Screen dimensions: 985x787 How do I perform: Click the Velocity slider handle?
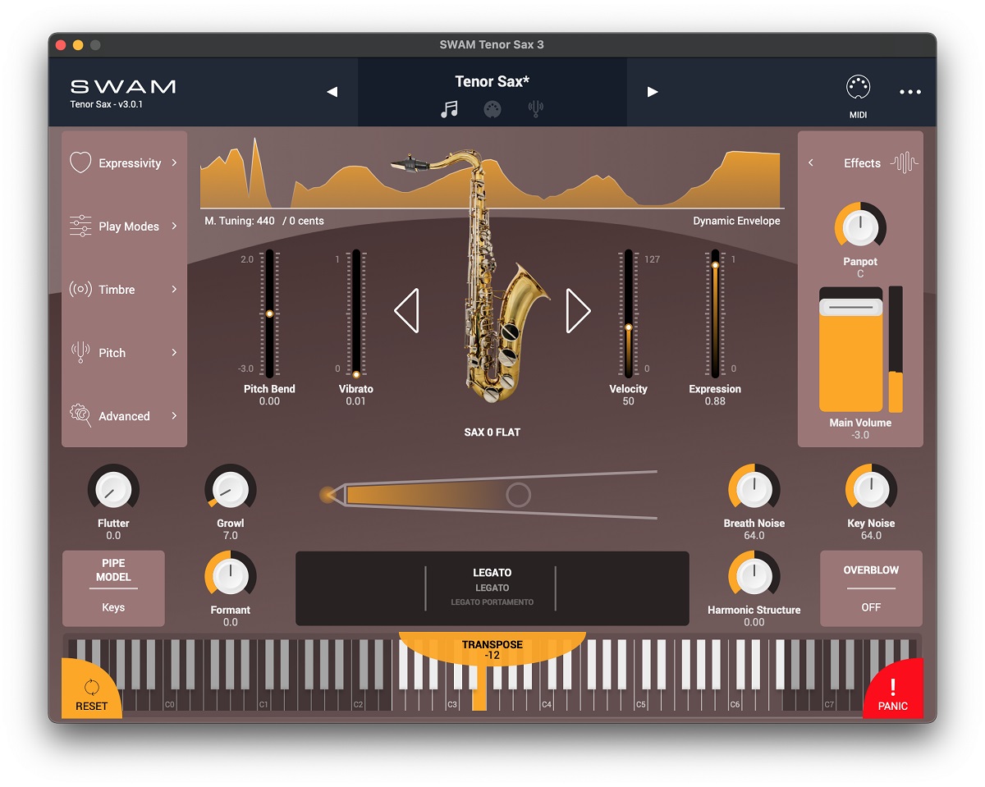pyautogui.click(x=629, y=327)
